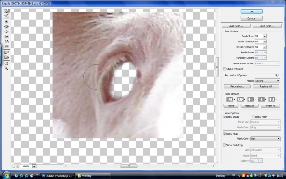Click the taskbar clock showing 18:39
This screenshot has height=179, width=286.
[280, 175]
